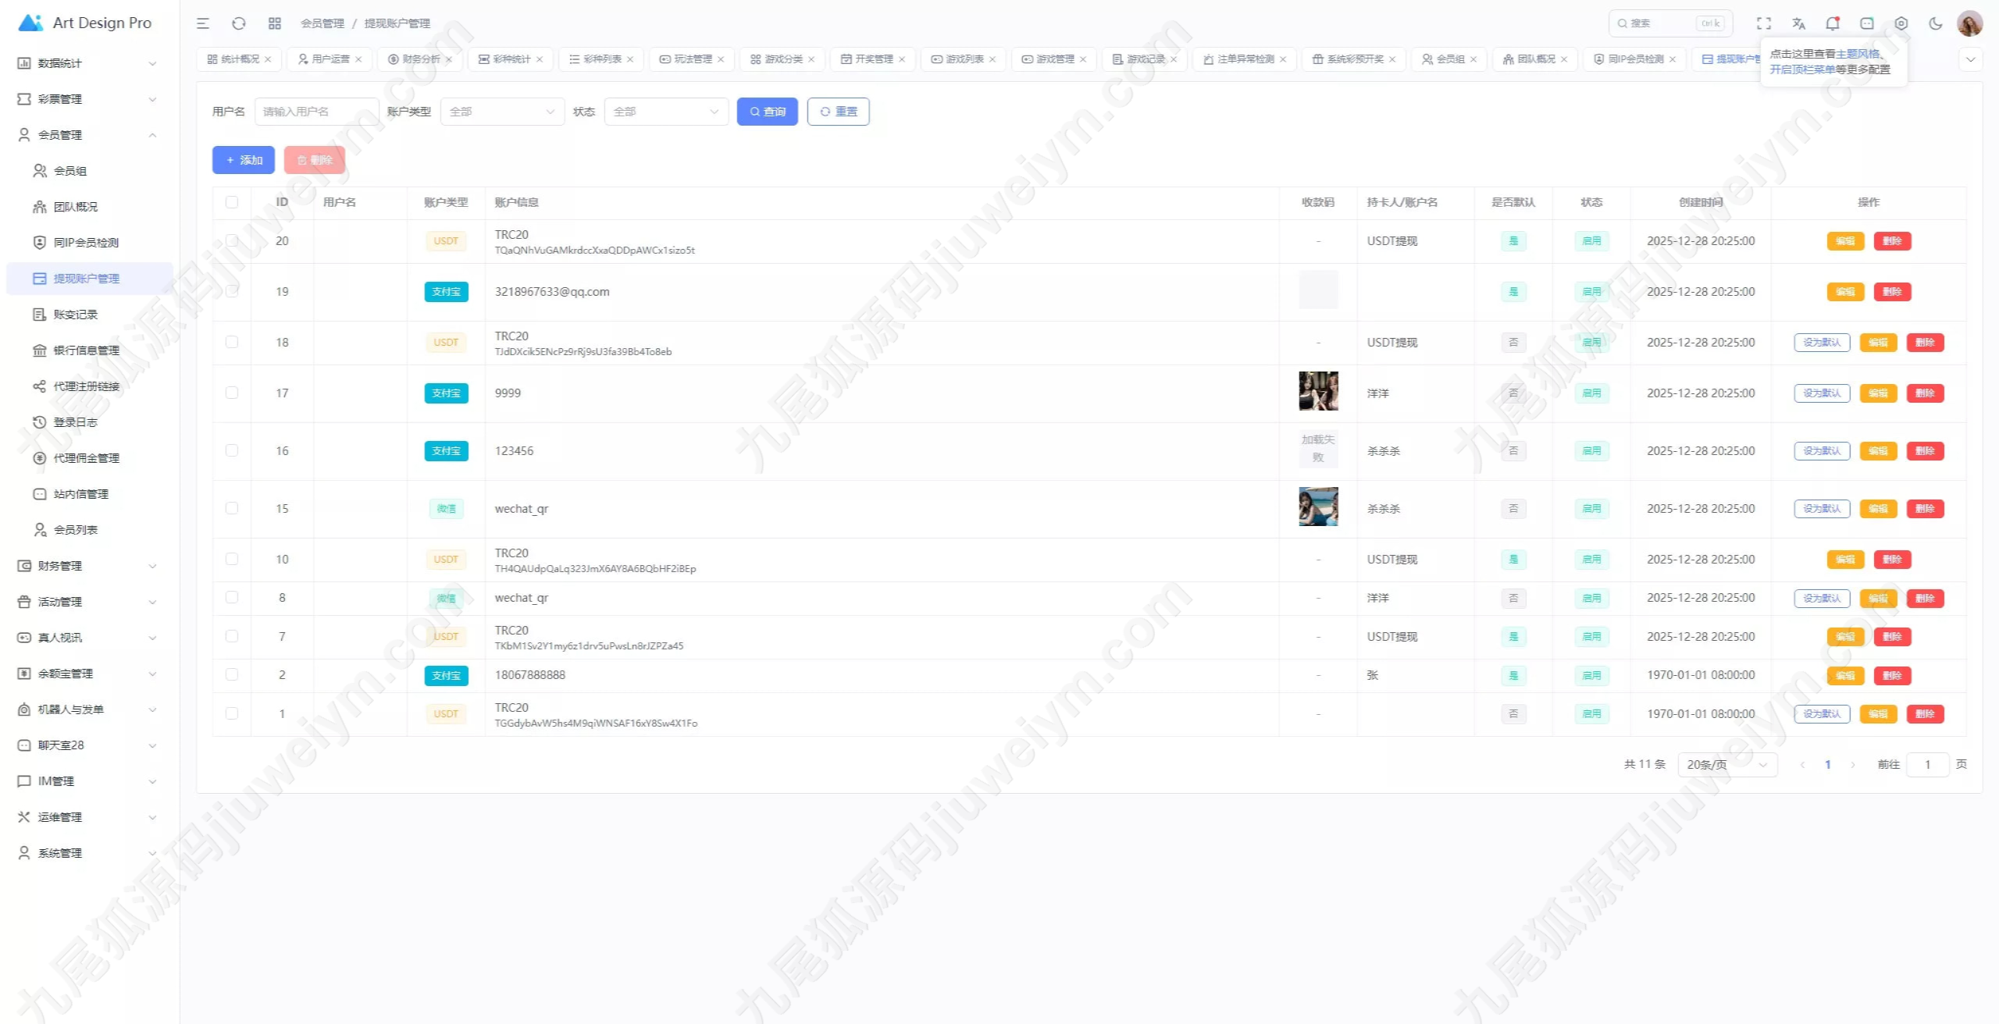The height and width of the screenshot is (1024, 1999).
Task: Collapse sidebar with hamburger menu icon
Action: 203,23
